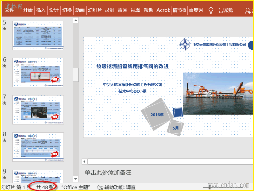Image resolution: width=254 pixels, height=191 pixels.
Task: Click the slide number indicator 幻灯片 第 1 张
Action: pos(16,187)
